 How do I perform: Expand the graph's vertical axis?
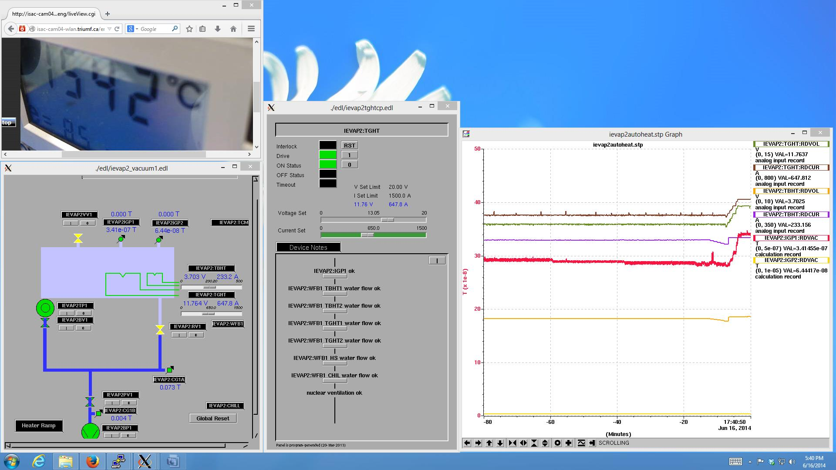[x=545, y=443]
